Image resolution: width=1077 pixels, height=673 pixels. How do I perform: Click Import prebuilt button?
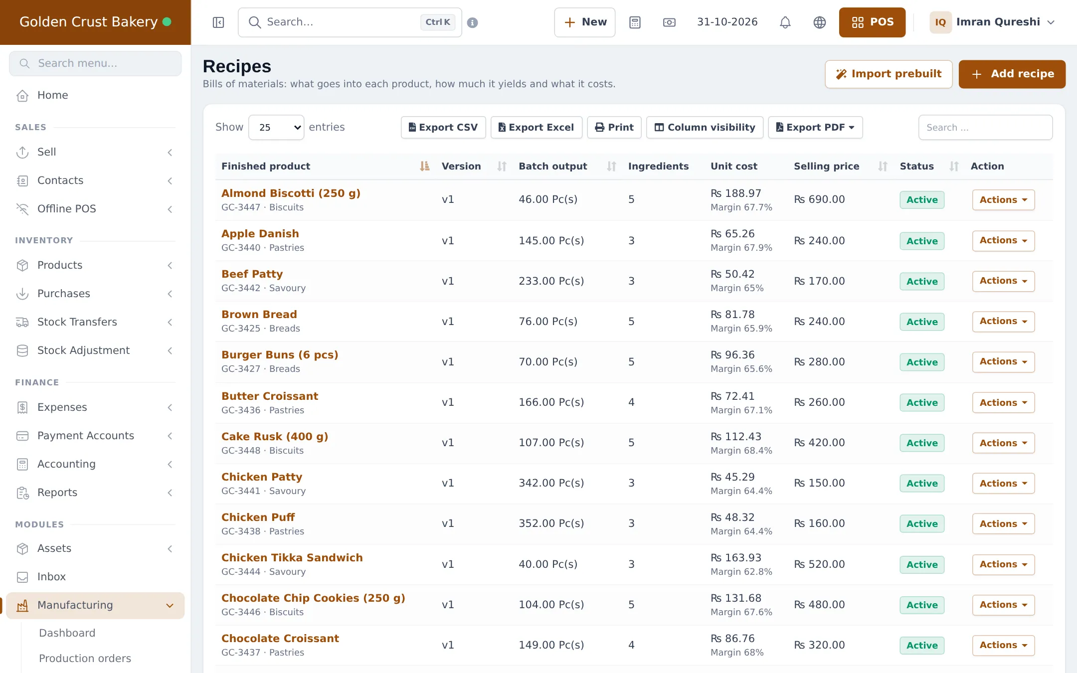(889, 74)
